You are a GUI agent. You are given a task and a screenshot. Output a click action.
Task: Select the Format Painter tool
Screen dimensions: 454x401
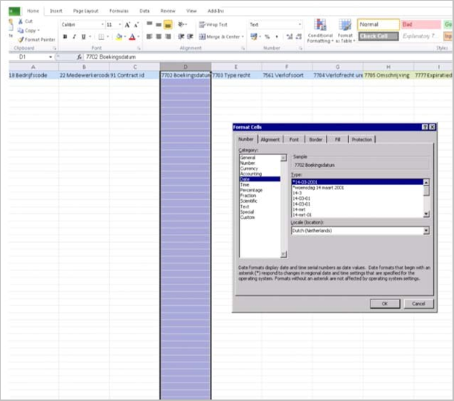pos(36,39)
